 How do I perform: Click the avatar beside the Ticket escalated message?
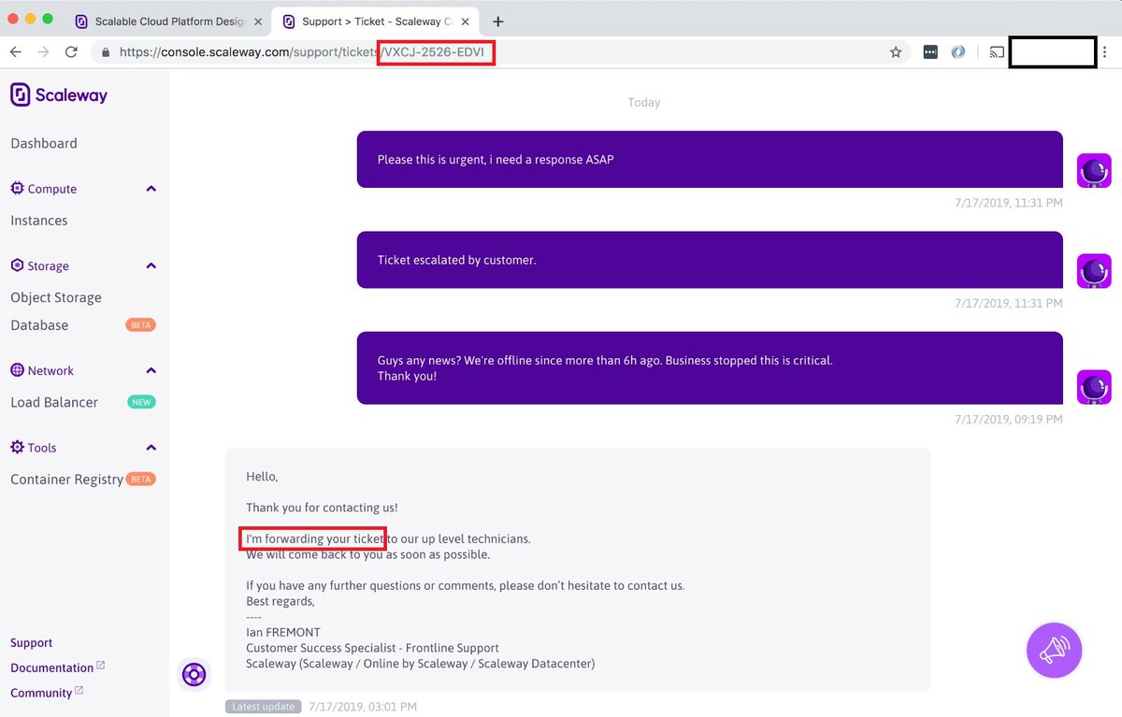pos(1094,271)
